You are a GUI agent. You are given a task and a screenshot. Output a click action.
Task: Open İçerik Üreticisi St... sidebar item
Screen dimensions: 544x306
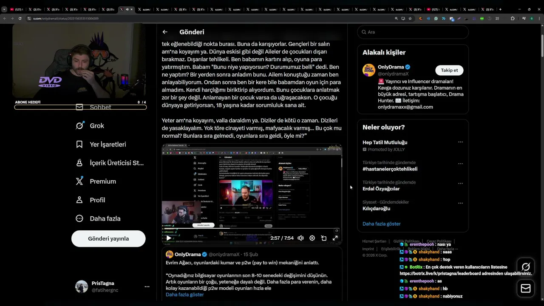(110, 163)
